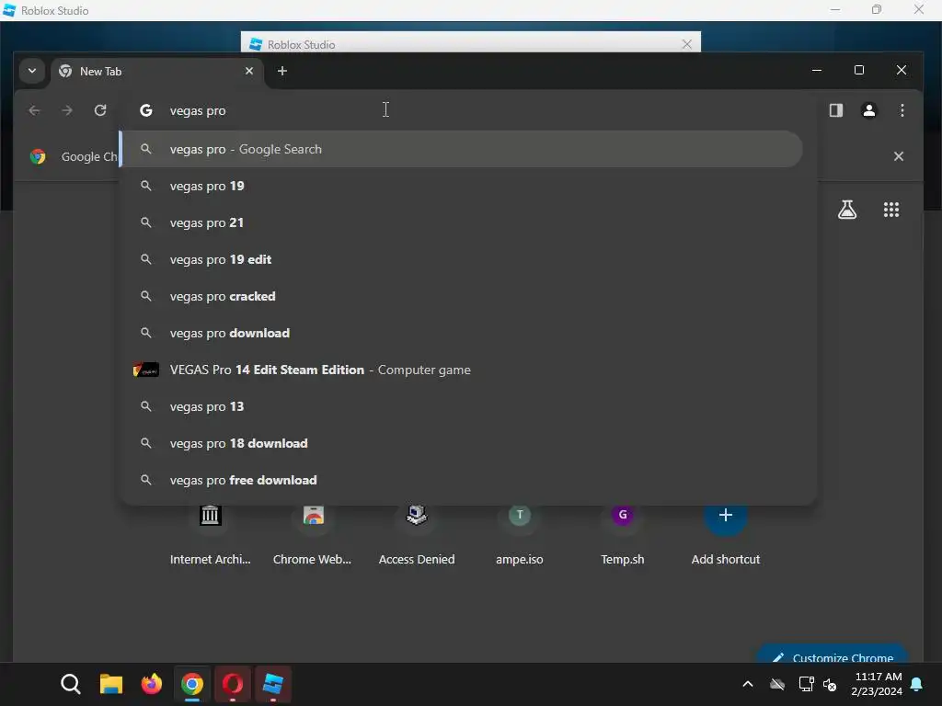Viewport: 942px width, 706px height.
Task: Open Chrome Search Labs flask icon
Action: [x=847, y=210]
